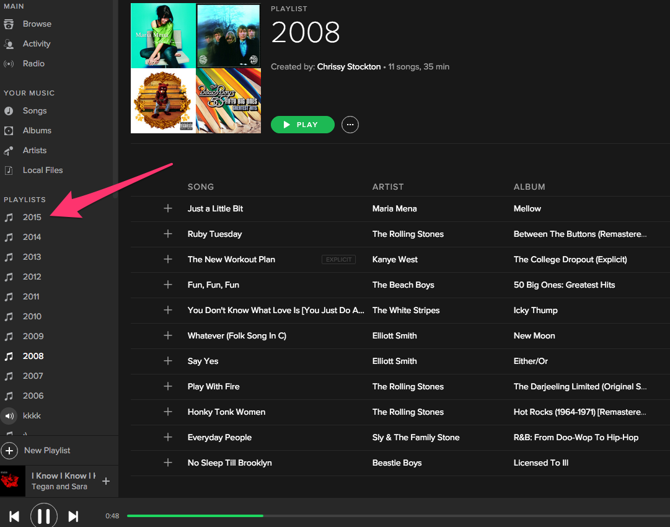The image size is (670, 527).
Task: Sort by the ALBUM column header
Action: (529, 187)
